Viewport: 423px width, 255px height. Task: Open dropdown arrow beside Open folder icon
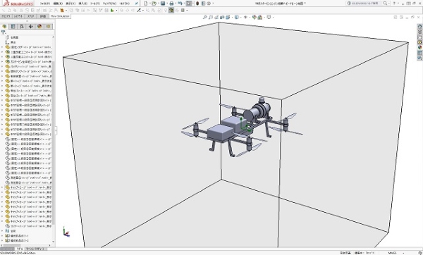click(x=158, y=4)
